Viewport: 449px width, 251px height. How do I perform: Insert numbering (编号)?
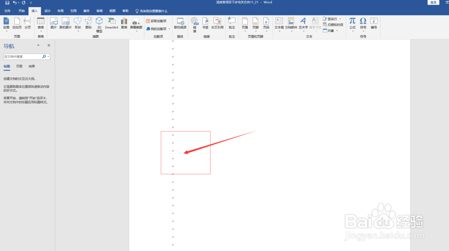point(374,23)
